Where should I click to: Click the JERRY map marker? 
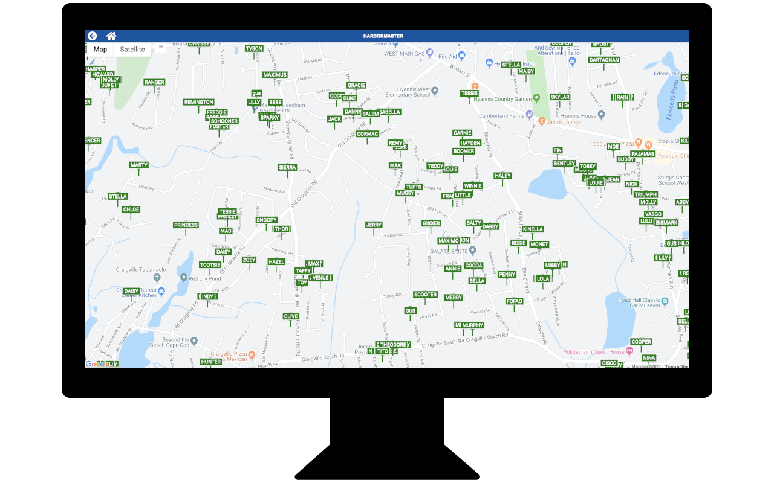pyautogui.click(x=374, y=225)
